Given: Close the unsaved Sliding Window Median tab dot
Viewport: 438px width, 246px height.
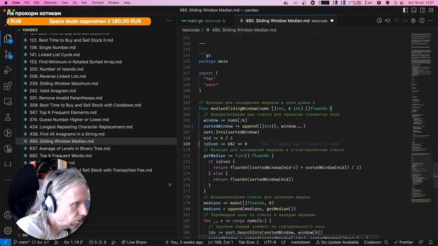Looking at the screenshot, I should click(x=332, y=20).
